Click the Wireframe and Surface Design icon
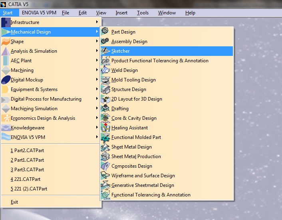 tap(105, 175)
